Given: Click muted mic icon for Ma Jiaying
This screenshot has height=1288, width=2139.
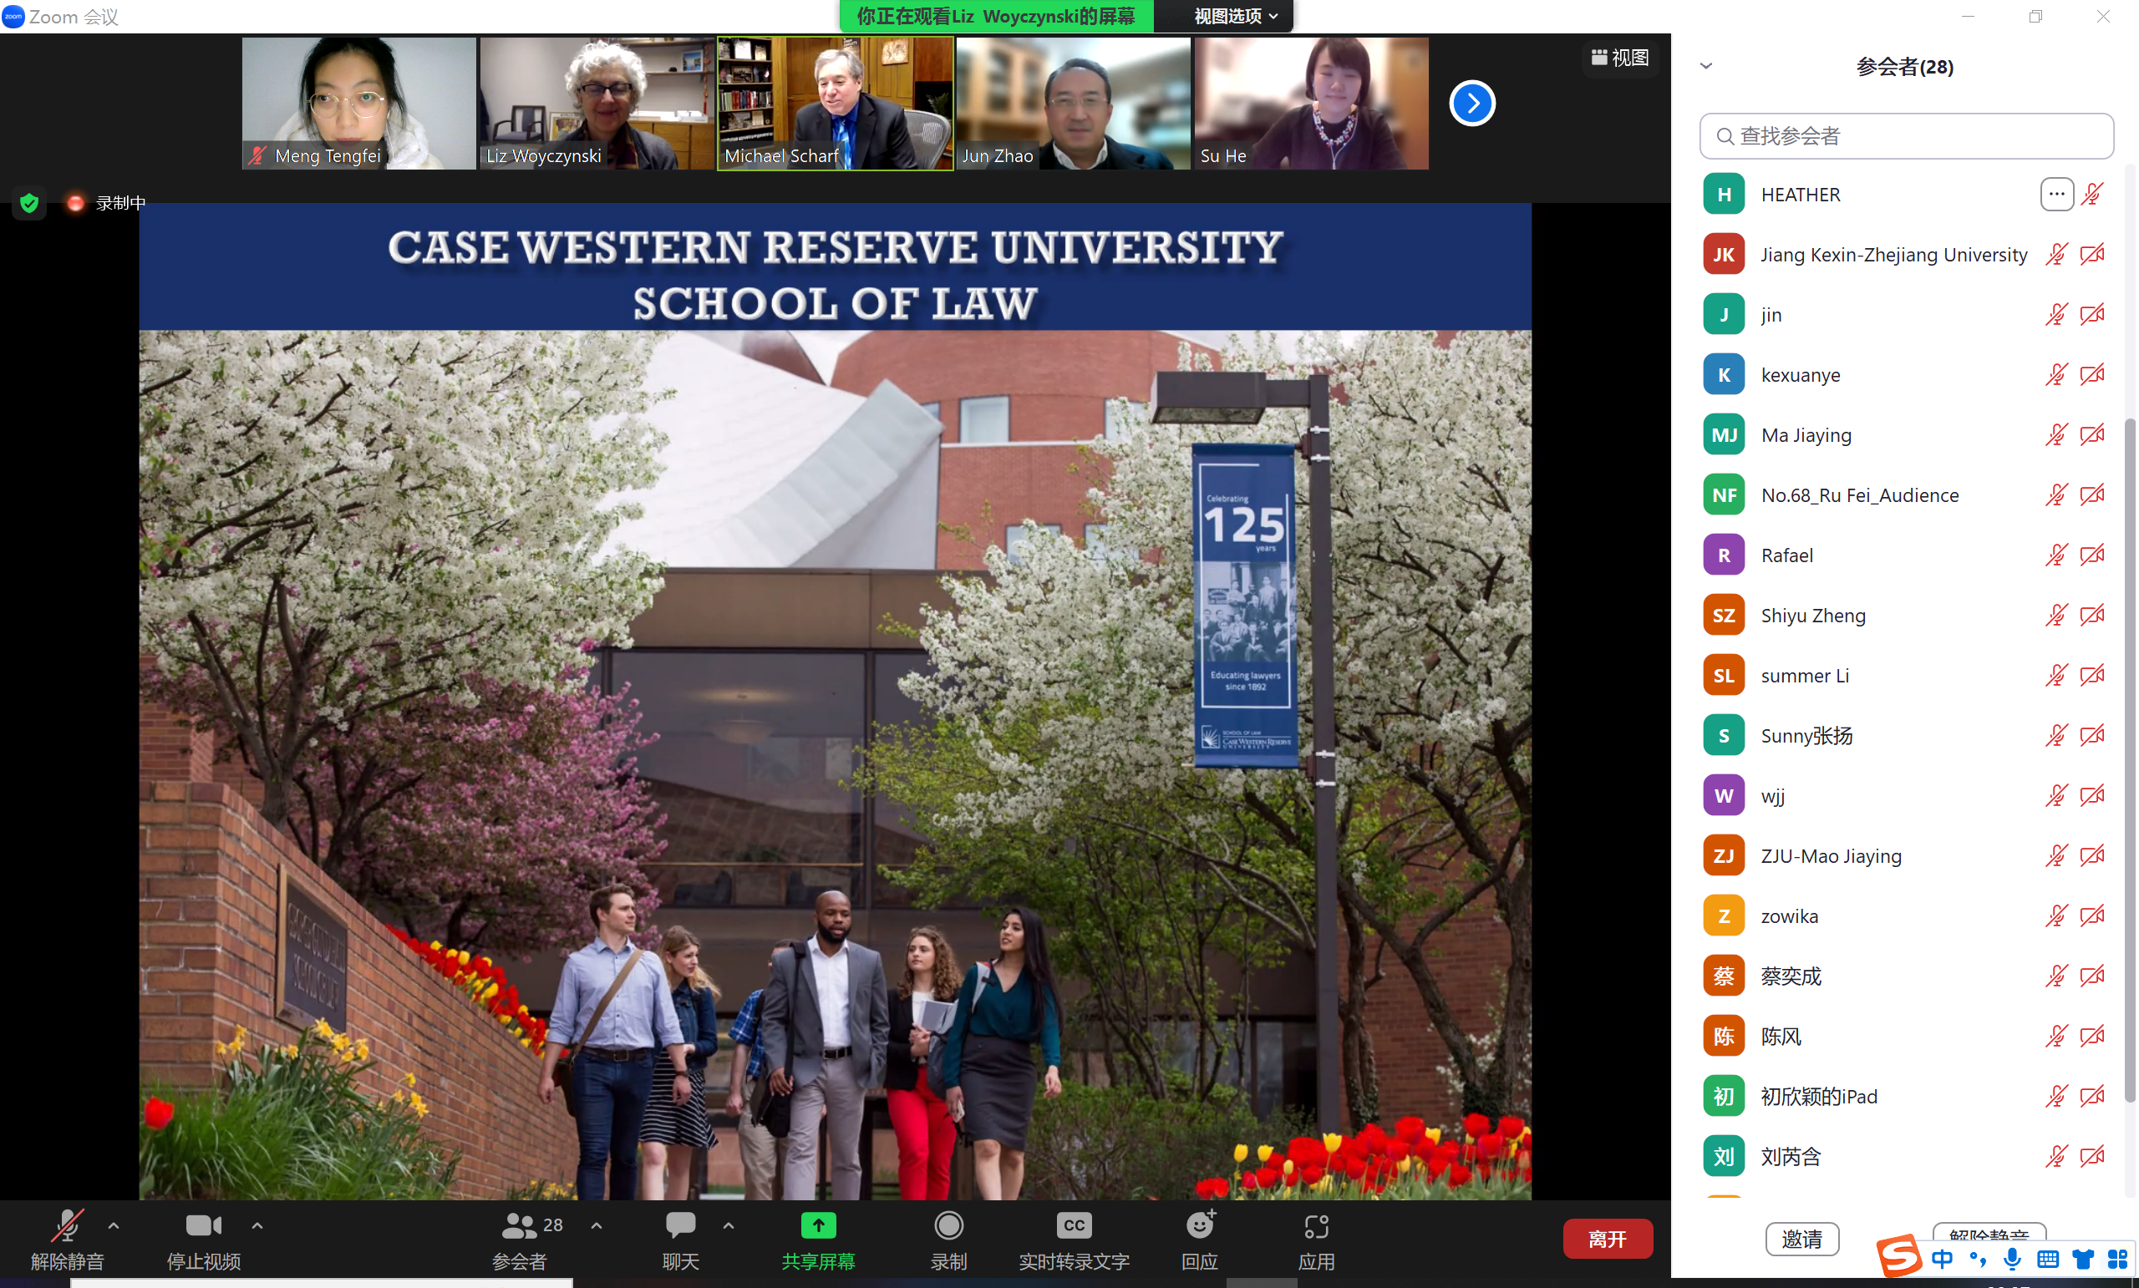Looking at the screenshot, I should click(2055, 435).
